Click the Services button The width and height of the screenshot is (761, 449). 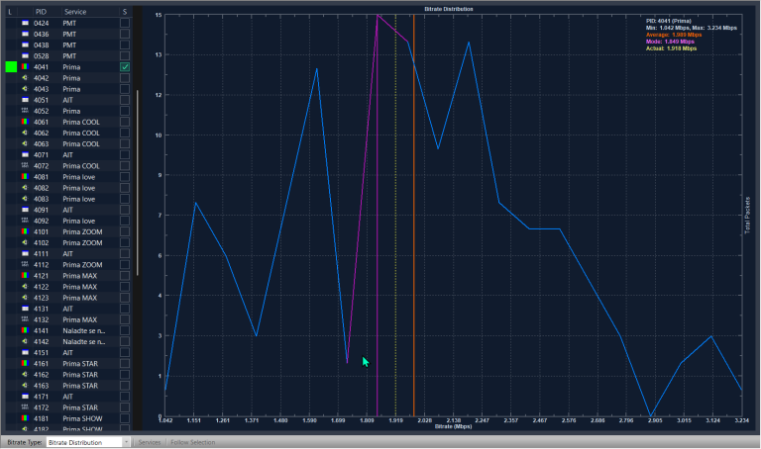pos(150,442)
